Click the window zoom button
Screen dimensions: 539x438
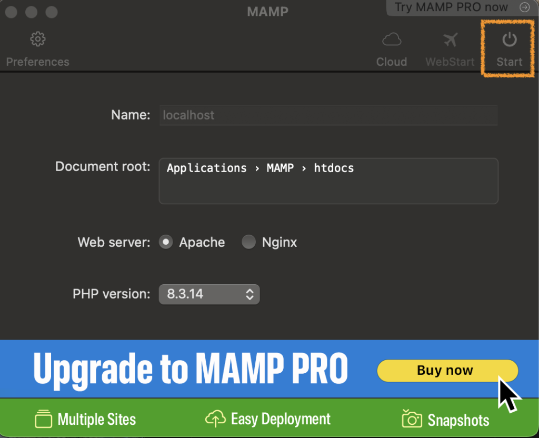(x=52, y=12)
